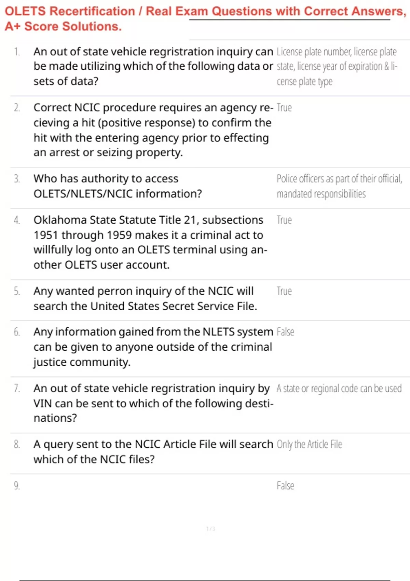
Task: Click the 'True' answer for question 4
Action: 284,220
